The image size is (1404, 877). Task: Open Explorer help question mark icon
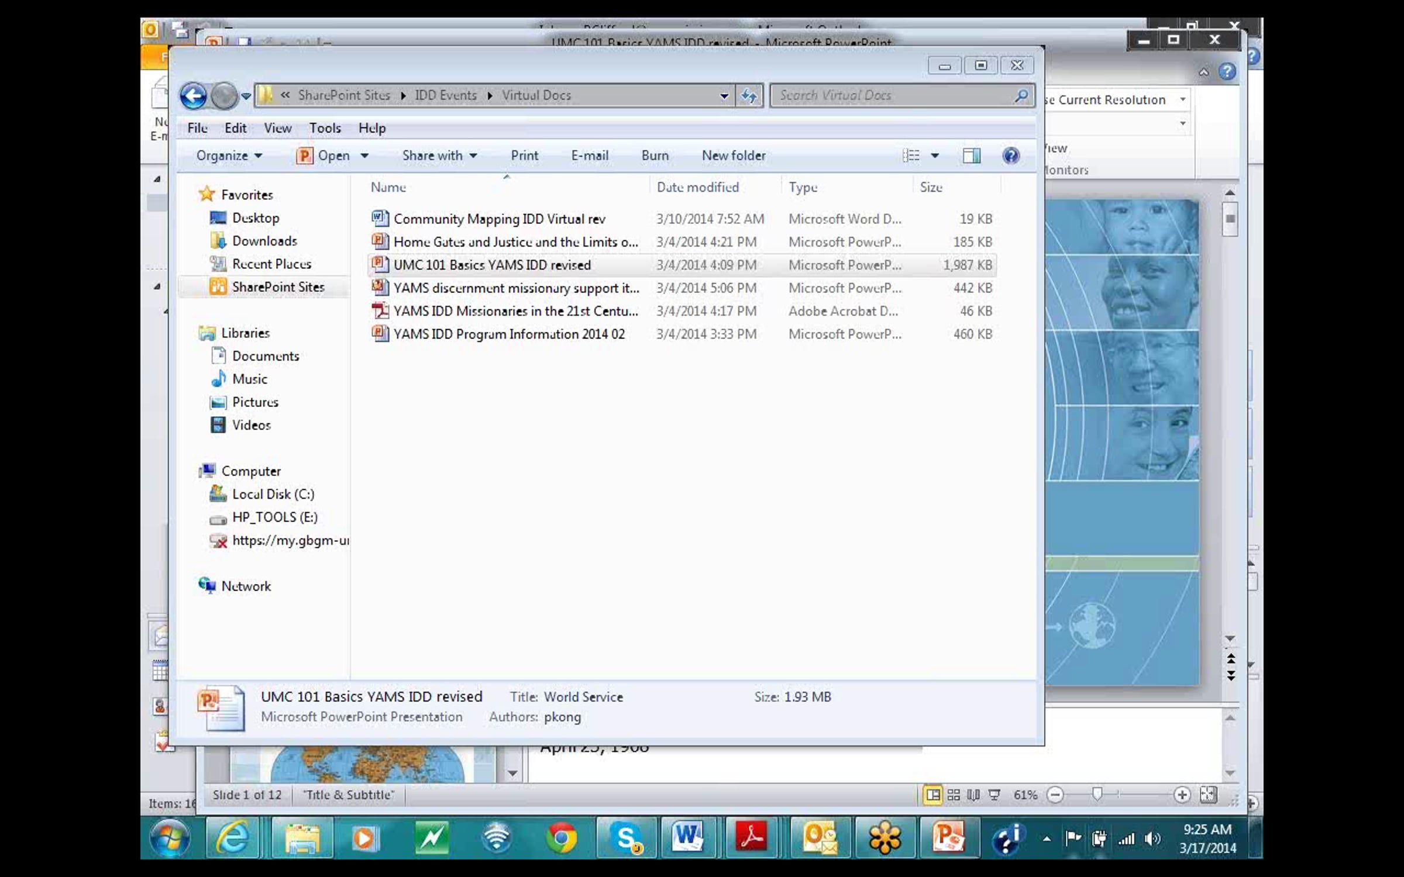pos(1010,156)
